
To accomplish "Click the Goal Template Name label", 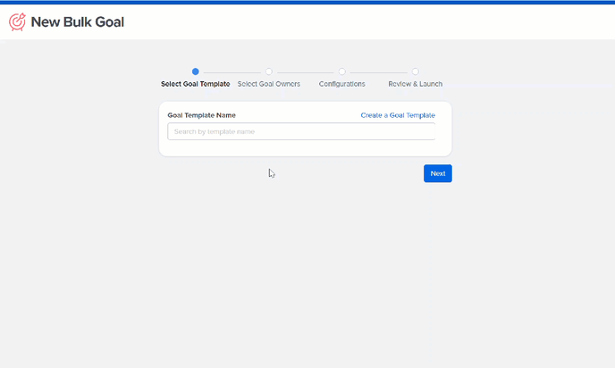I will [x=202, y=115].
